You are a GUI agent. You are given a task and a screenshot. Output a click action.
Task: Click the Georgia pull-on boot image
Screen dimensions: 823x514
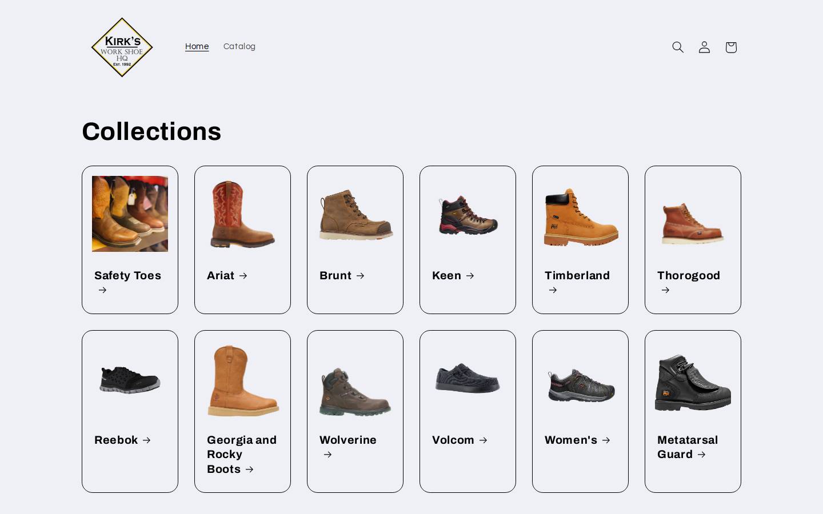pyautogui.click(x=243, y=380)
